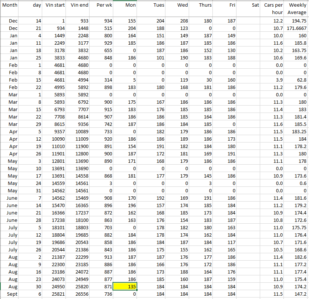Select the yellow highlighted cell showing 135
Viewport: 309px width, 299px height.
click(x=125, y=286)
